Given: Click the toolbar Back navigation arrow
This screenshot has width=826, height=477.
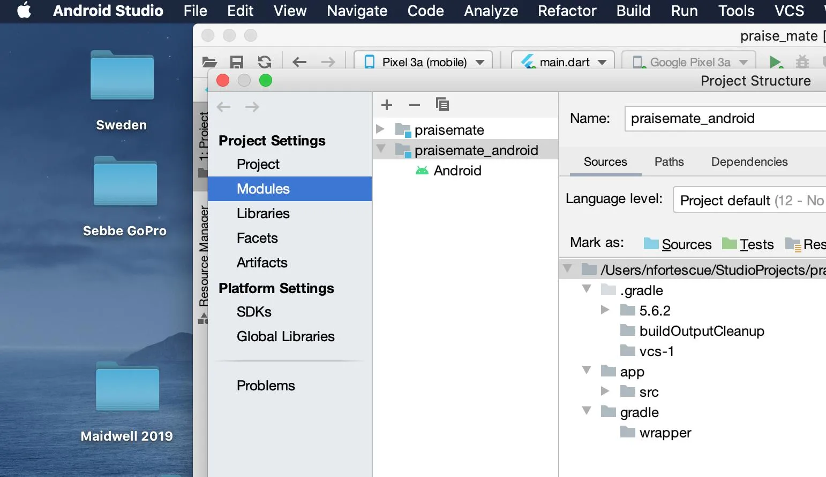Looking at the screenshot, I should [299, 62].
